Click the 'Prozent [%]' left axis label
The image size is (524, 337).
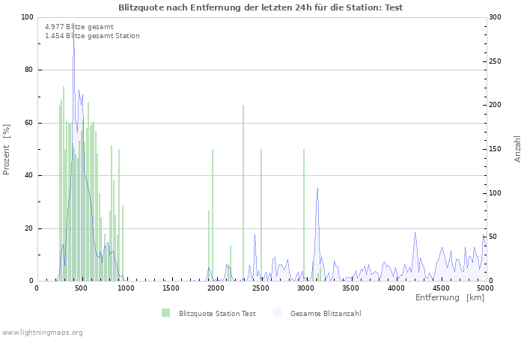(7, 150)
